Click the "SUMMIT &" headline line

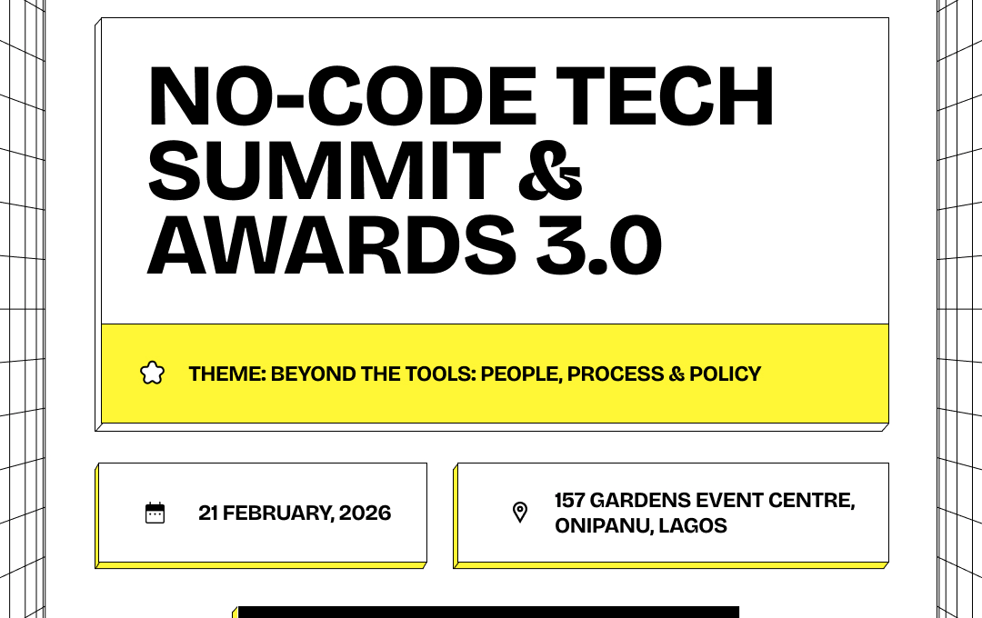click(x=366, y=171)
